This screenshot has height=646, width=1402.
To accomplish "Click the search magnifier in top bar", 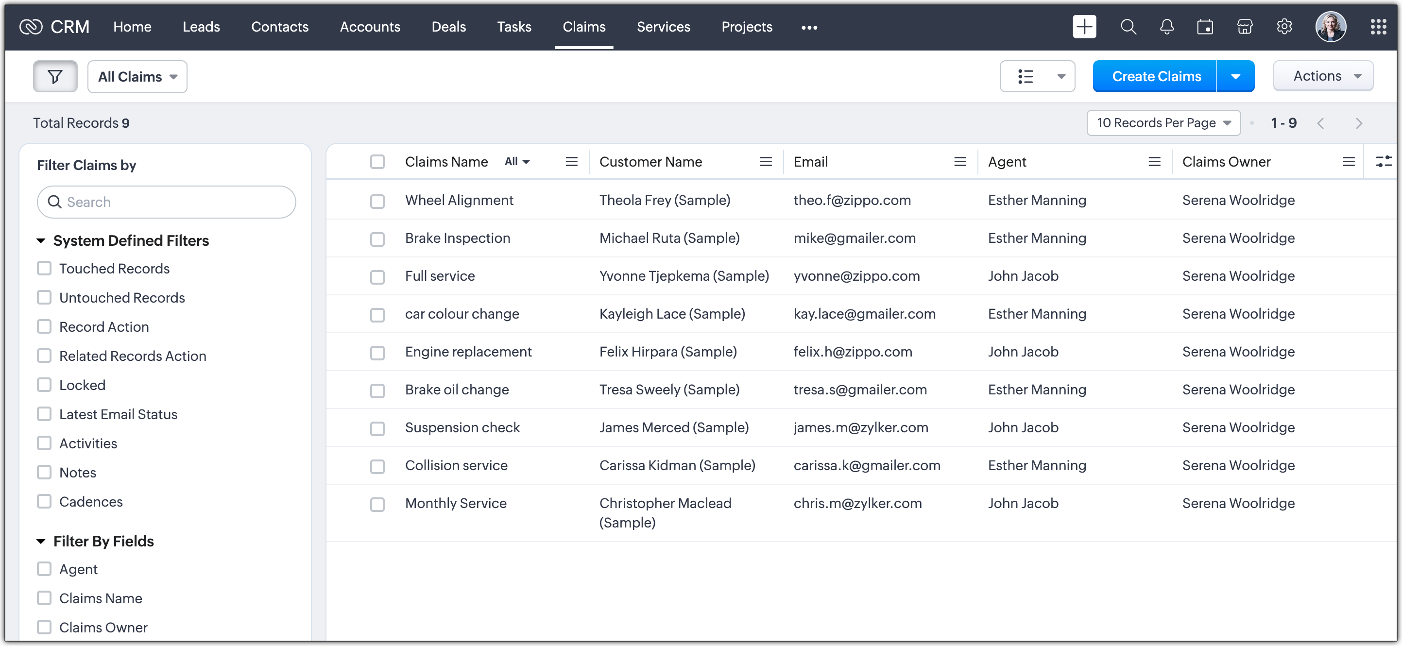I will (x=1128, y=27).
